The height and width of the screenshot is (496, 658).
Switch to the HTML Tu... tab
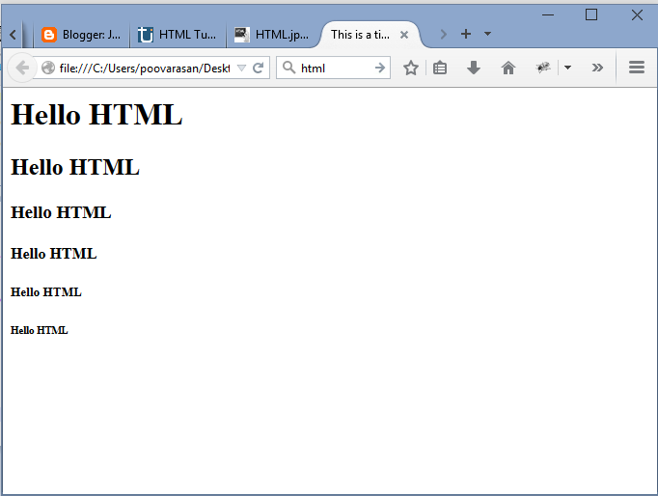pos(178,35)
